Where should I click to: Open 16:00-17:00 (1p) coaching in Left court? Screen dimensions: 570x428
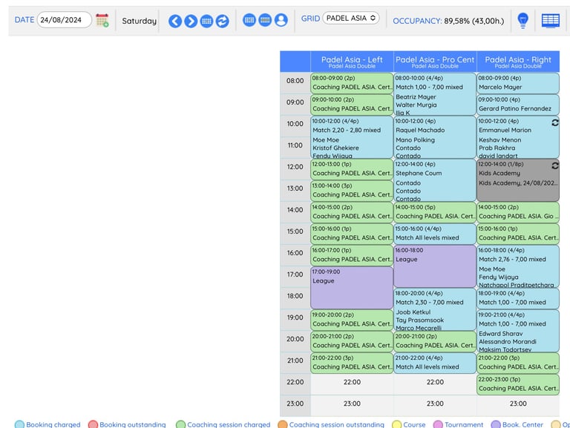(x=352, y=255)
